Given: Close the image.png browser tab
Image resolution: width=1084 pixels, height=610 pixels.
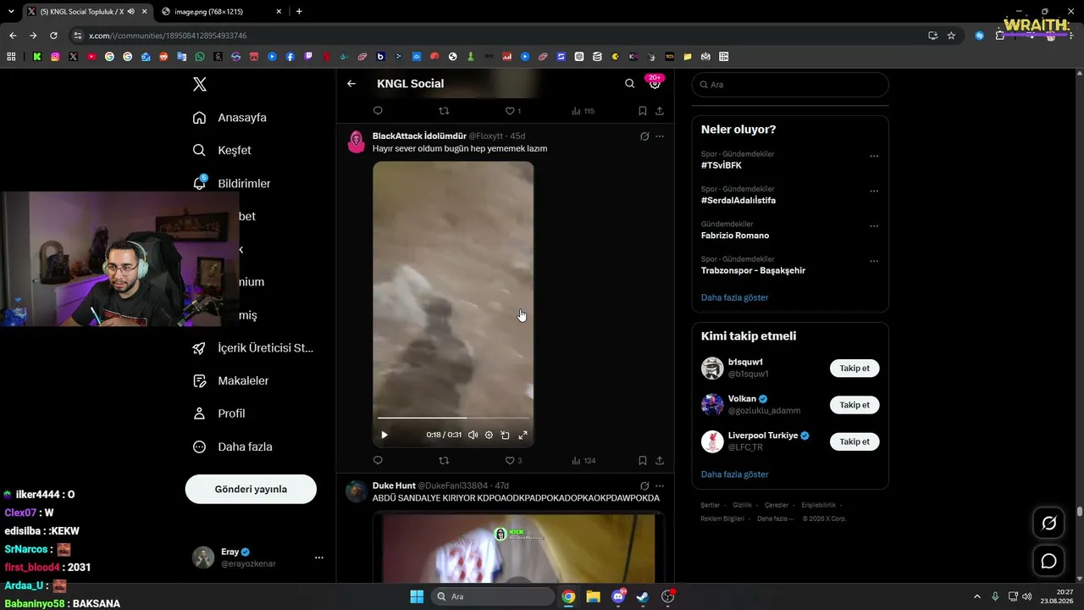Looking at the screenshot, I should tap(279, 11).
